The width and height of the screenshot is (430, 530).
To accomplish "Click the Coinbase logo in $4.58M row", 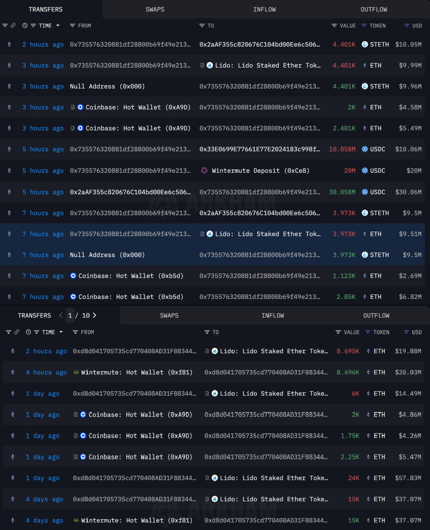I will (80, 107).
